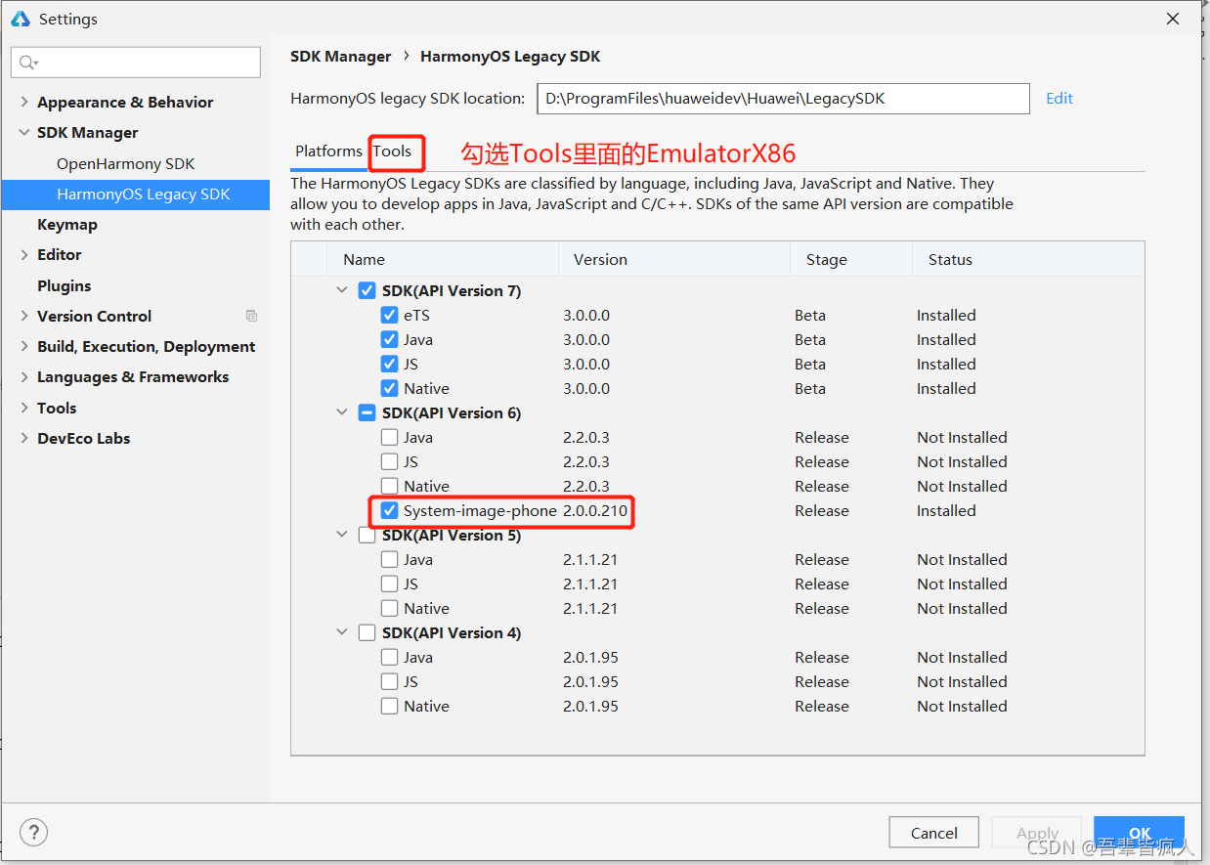
Task: Click the help question mark icon
Action: (x=34, y=833)
